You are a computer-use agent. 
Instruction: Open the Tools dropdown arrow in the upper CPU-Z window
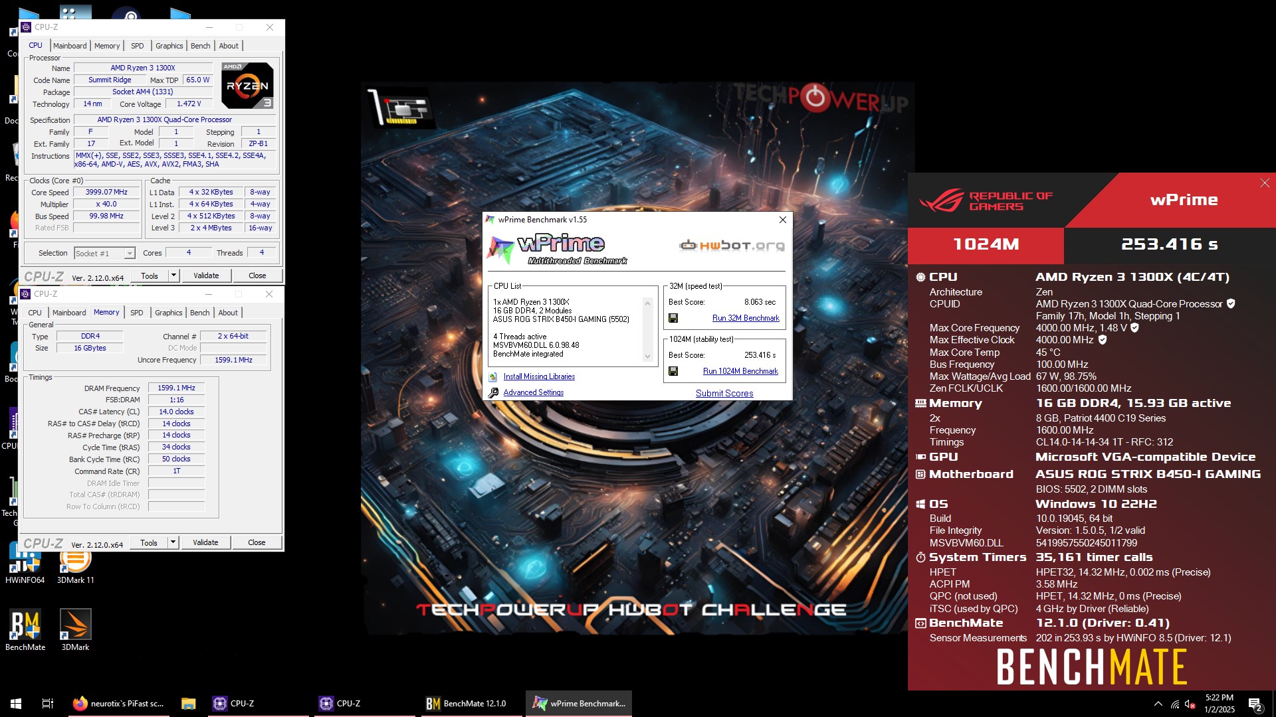coord(173,276)
